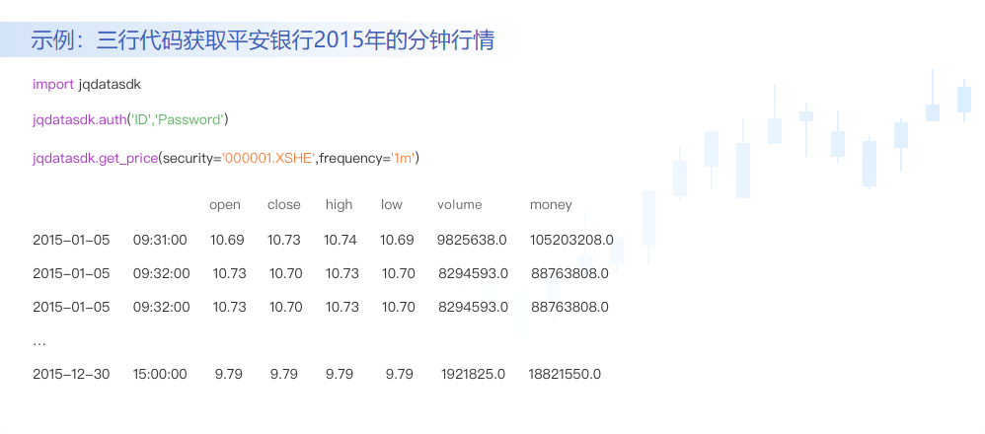Click the money value "18821550.0"

coord(565,375)
